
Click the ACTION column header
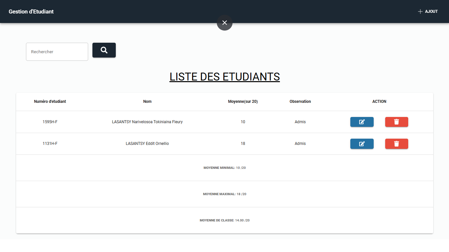(x=379, y=102)
